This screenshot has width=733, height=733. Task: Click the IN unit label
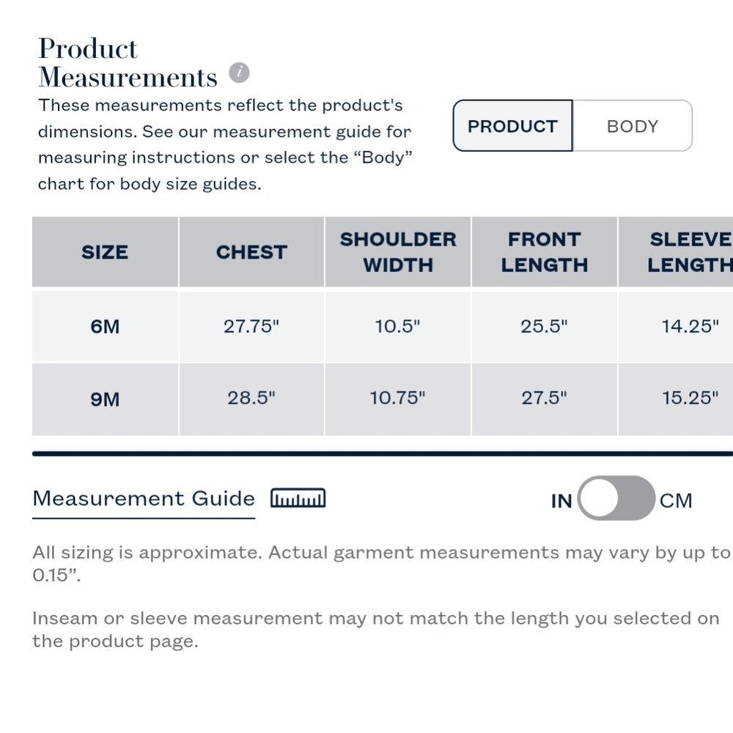pos(561,501)
